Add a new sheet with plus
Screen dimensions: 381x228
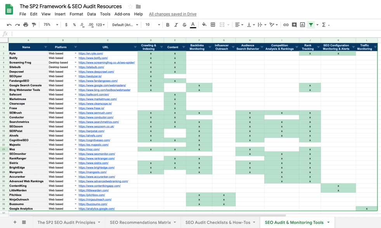15,222
